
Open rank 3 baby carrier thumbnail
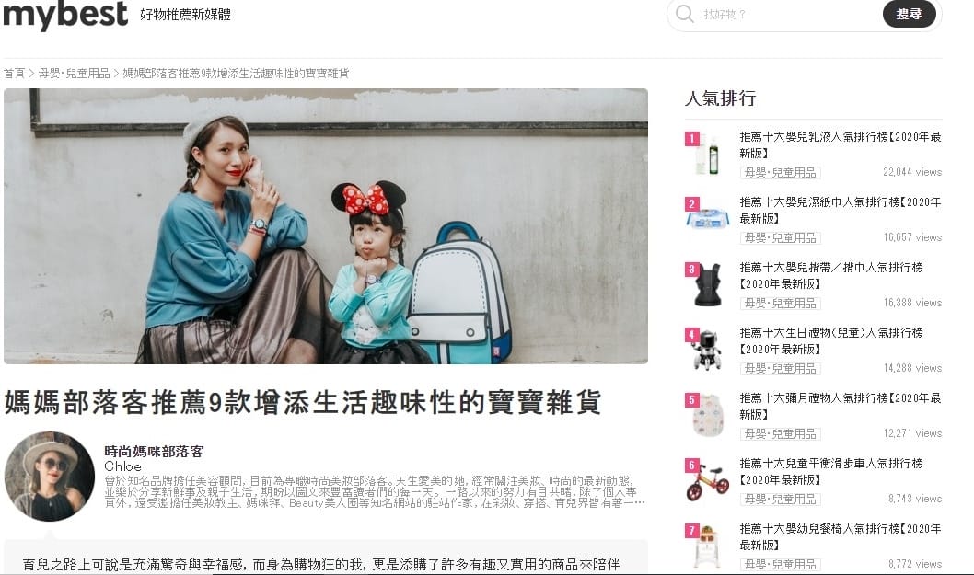pos(707,283)
